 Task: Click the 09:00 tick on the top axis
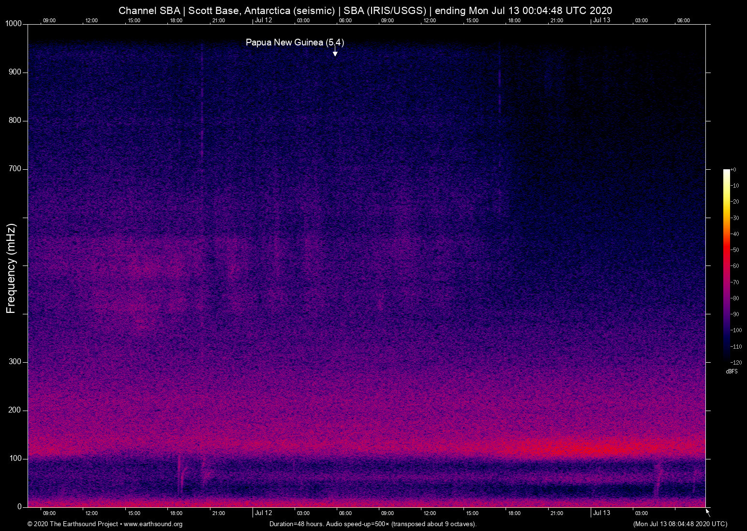(49, 20)
